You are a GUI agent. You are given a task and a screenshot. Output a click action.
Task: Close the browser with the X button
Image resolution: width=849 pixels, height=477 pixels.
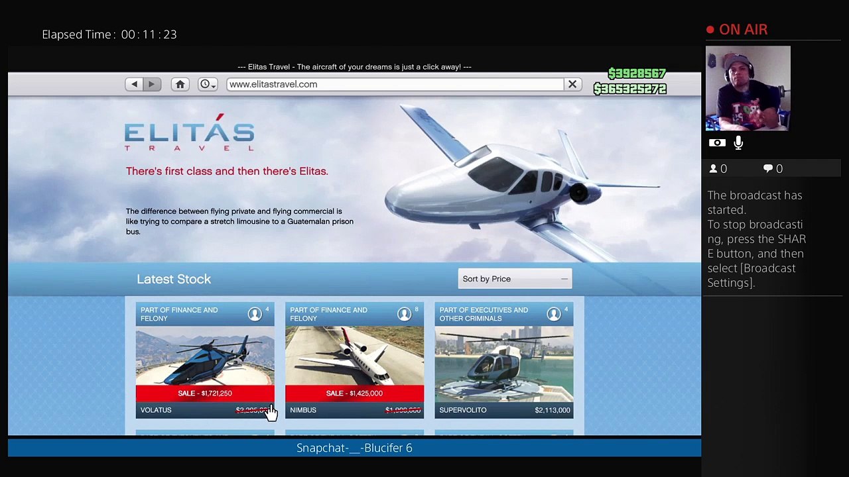572,84
